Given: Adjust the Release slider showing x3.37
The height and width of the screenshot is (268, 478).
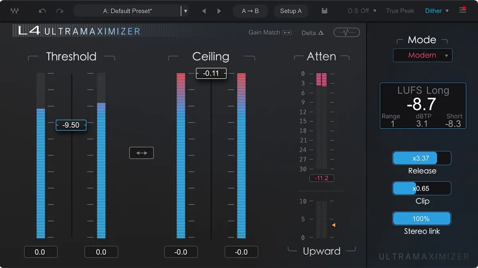Looking at the screenshot, I should [x=421, y=158].
